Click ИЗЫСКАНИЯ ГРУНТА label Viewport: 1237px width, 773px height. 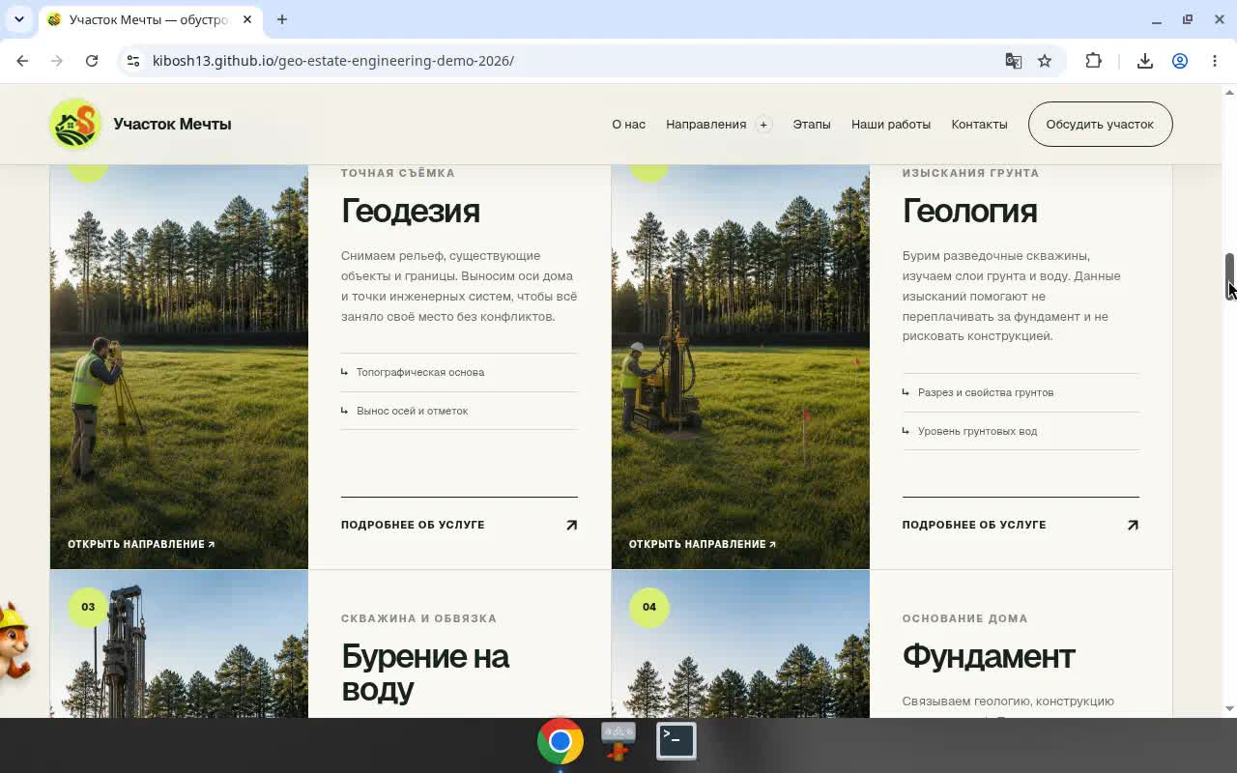pyautogui.click(x=970, y=173)
